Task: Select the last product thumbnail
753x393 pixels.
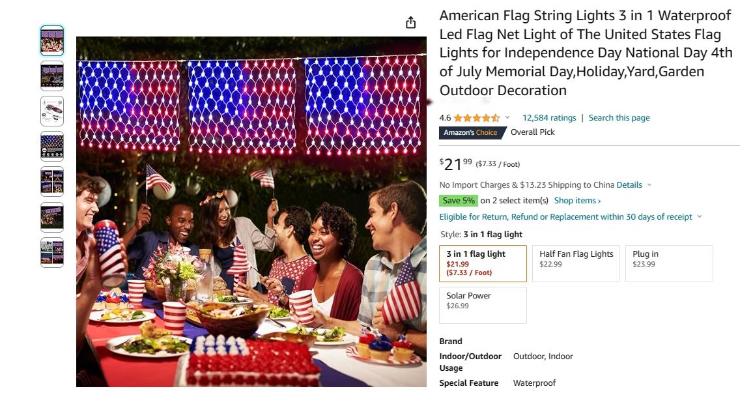Action: (x=52, y=252)
